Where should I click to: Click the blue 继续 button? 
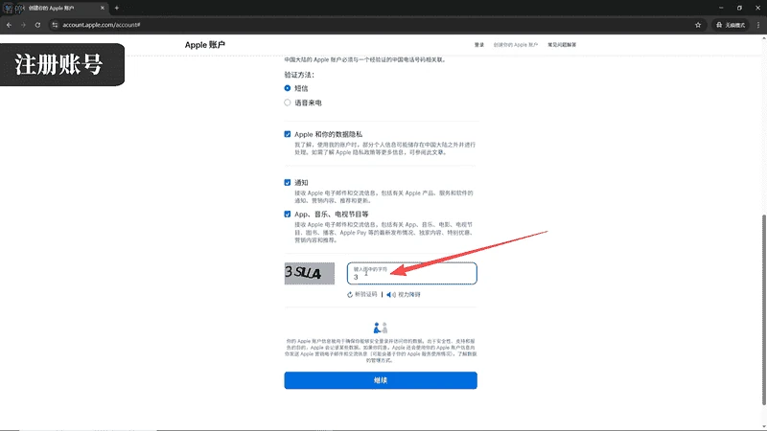point(381,380)
